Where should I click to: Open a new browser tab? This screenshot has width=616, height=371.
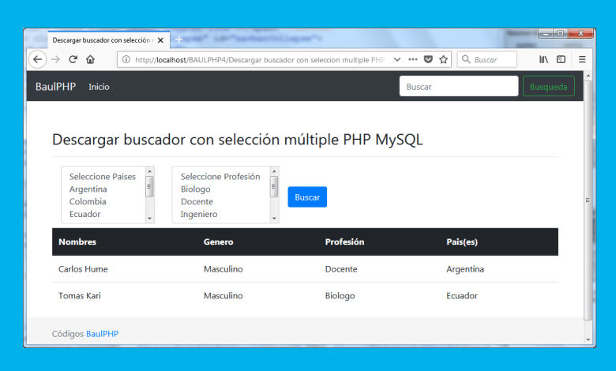coord(178,39)
